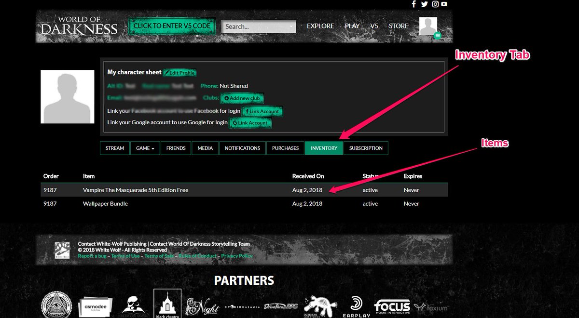Screen dimensions: 579x318
Task: Open the Facebook social icon
Action: click(x=414, y=4)
